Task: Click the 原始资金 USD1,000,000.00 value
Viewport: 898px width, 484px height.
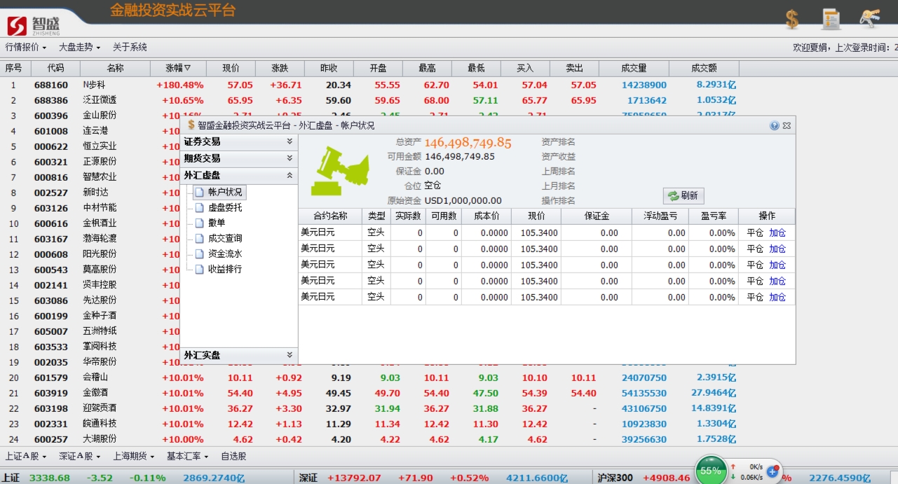Action: pyautogui.click(x=463, y=200)
